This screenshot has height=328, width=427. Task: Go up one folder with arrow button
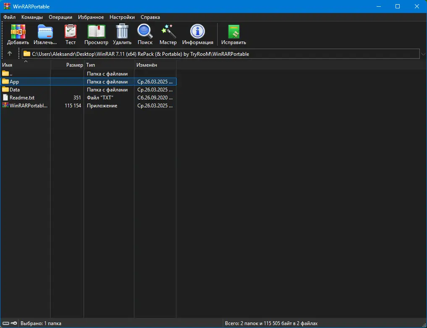10,54
